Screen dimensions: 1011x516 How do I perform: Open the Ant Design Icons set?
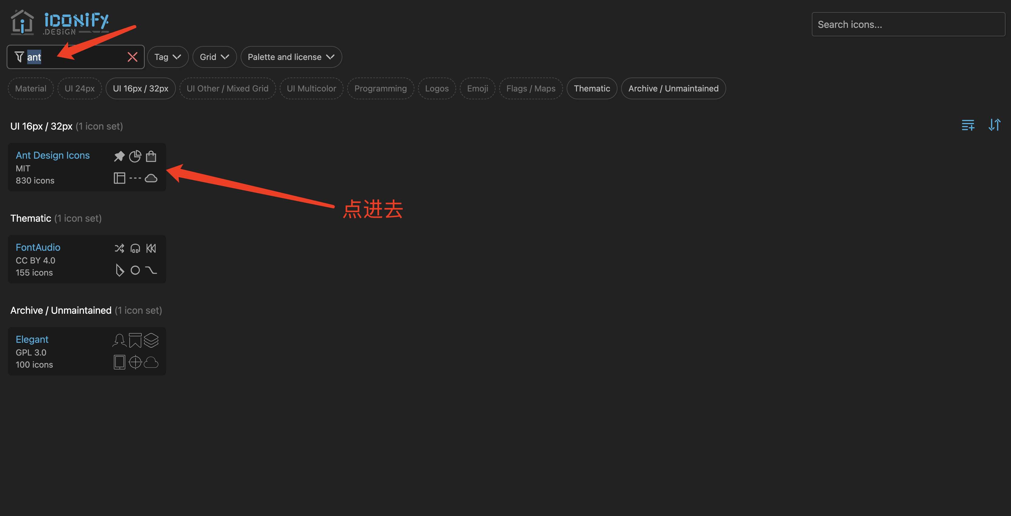53,156
